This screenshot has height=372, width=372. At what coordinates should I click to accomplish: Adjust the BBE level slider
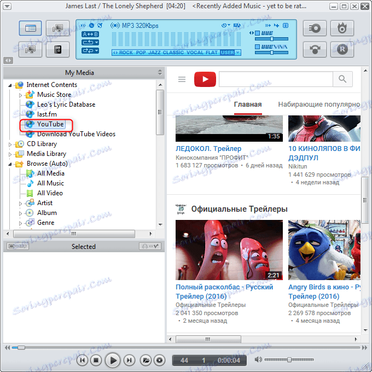pos(272,39)
